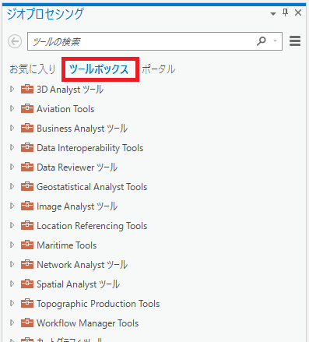
Task: Select the Network Analyst ツール label
Action: click(x=83, y=265)
